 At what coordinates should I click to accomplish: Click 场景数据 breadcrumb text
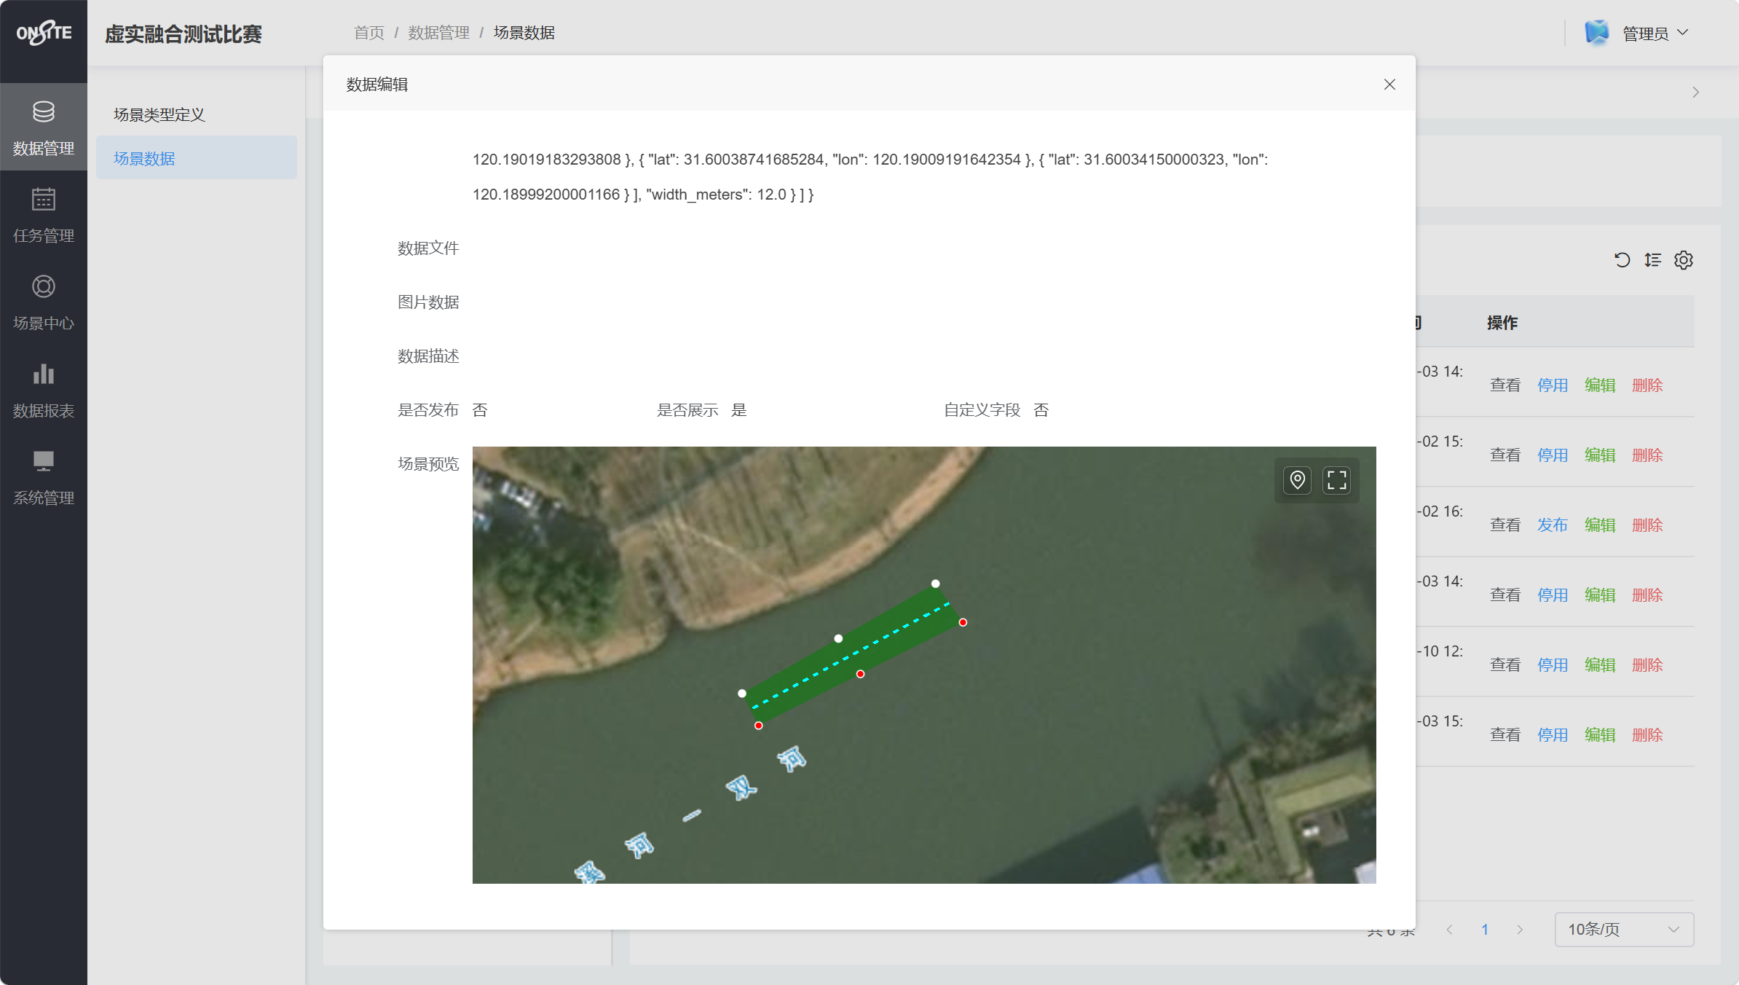coord(524,33)
